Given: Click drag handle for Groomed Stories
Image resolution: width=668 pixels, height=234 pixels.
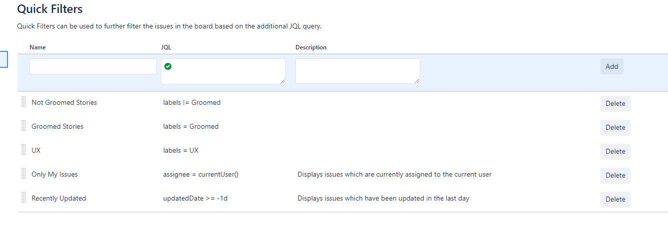Looking at the screenshot, I should coord(23,126).
